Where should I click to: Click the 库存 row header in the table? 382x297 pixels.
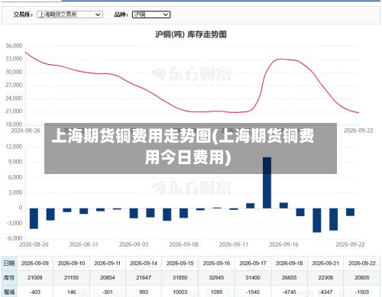tap(9, 278)
